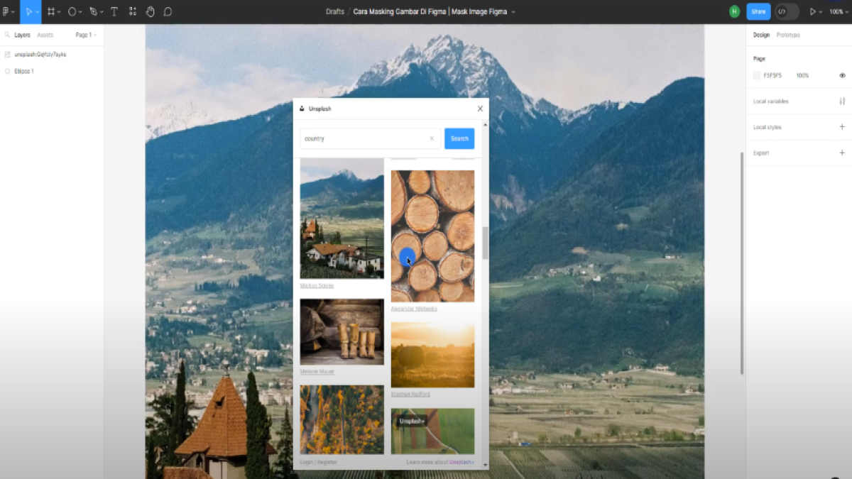Insert the stacked logs photo thumbnail

click(x=432, y=236)
